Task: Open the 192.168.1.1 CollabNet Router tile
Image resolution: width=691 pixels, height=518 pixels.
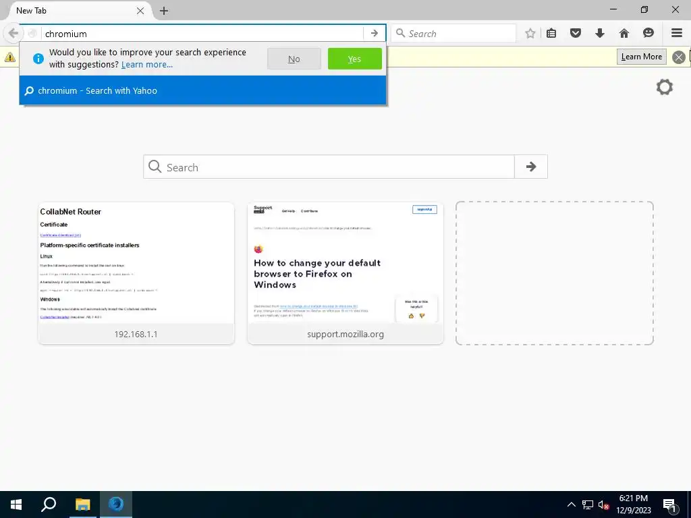Action: click(x=136, y=273)
